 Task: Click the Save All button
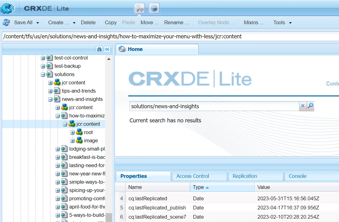click(x=23, y=22)
